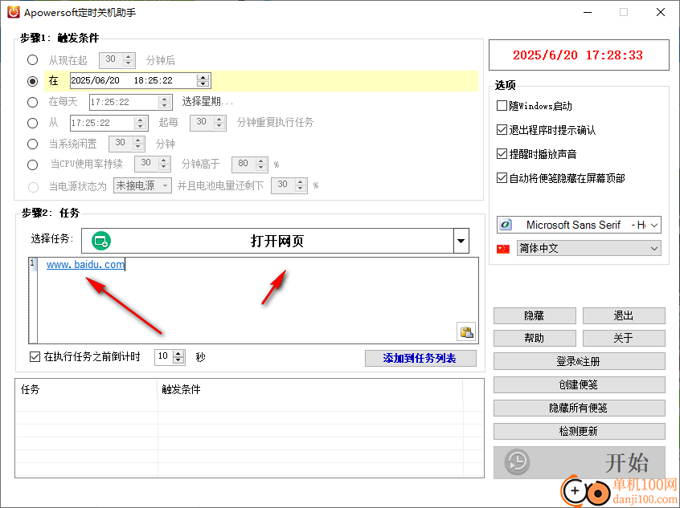680x508 pixels.
Task: Click the daily time 17:25:22 spinner
Action: (x=164, y=102)
